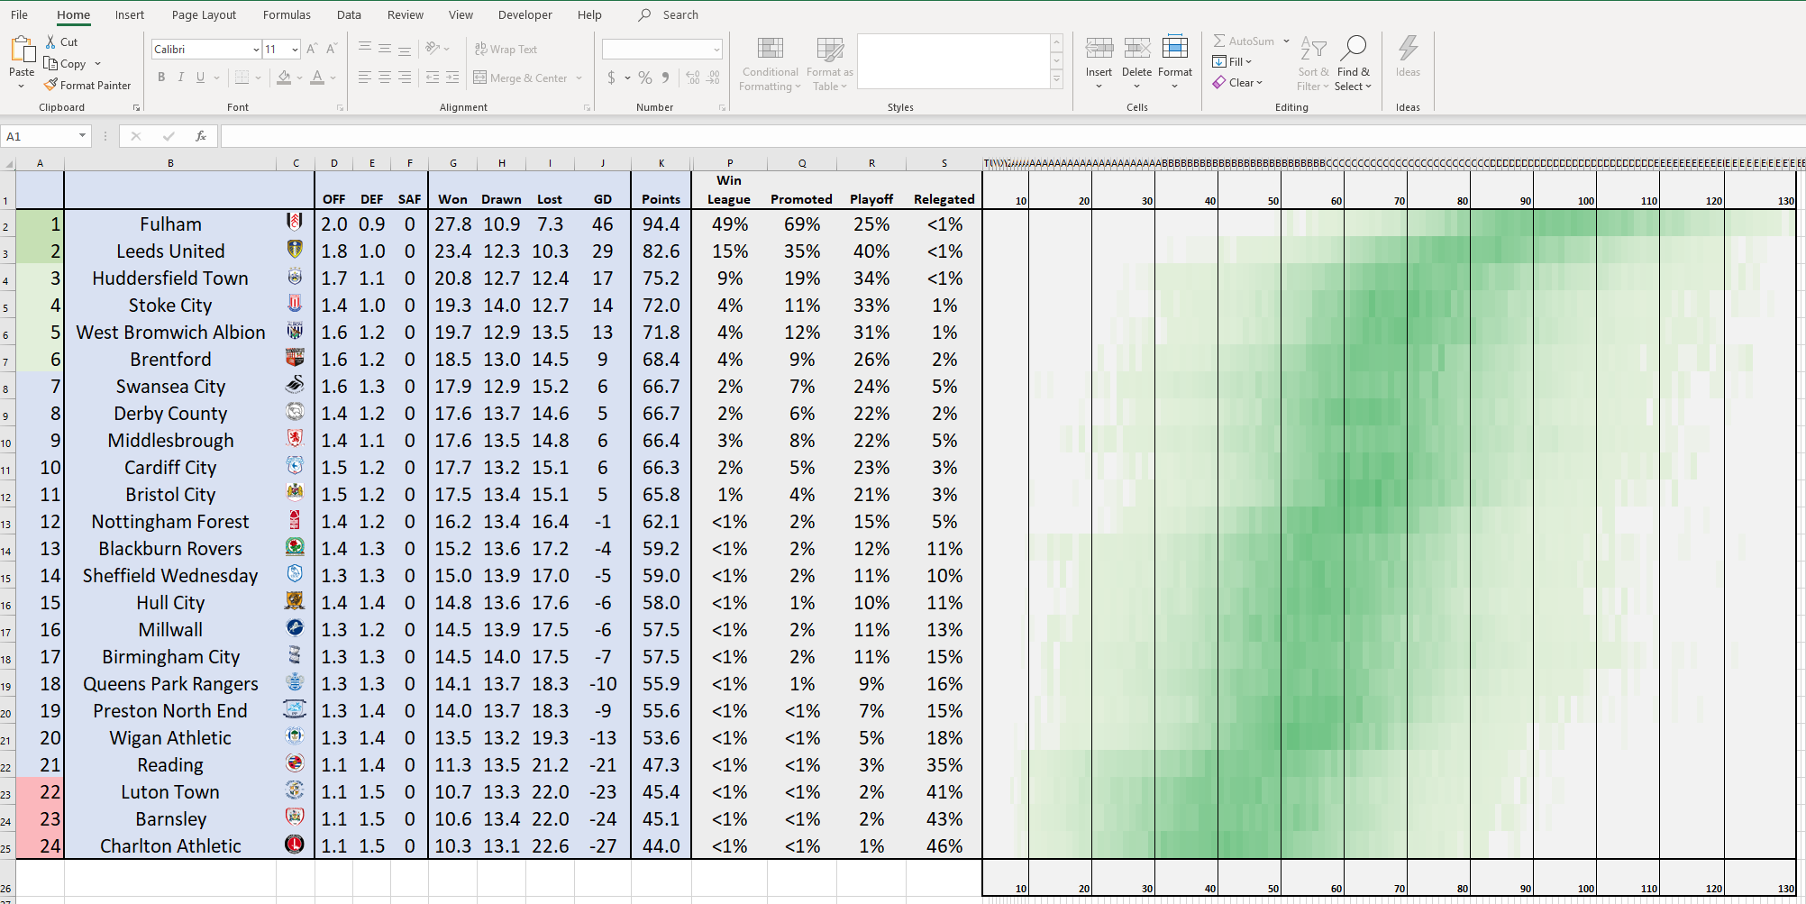
Task: Click the Insert Function fx icon
Action: coord(200,136)
